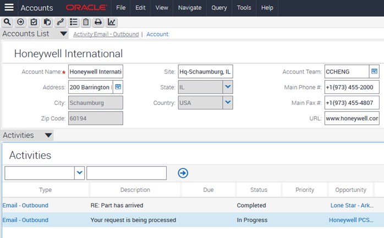The height and width of the screenshot is (238, 384).
Task: Sort by the Status column header
Action: [259, 190]
